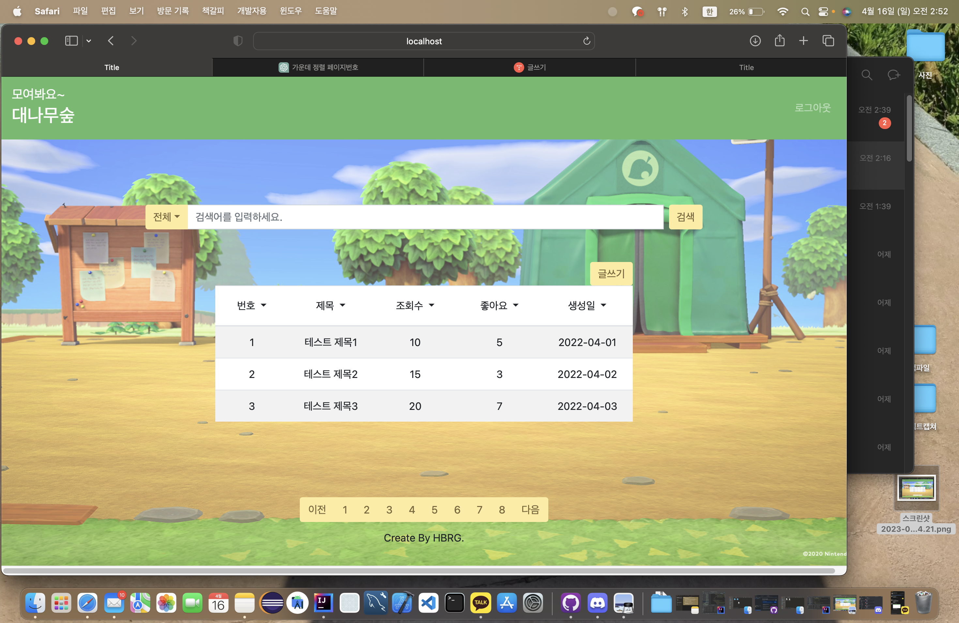Viewport: 959px width, 623px height.
Task: Open Launchpad in the Dock
Action: 61,603
